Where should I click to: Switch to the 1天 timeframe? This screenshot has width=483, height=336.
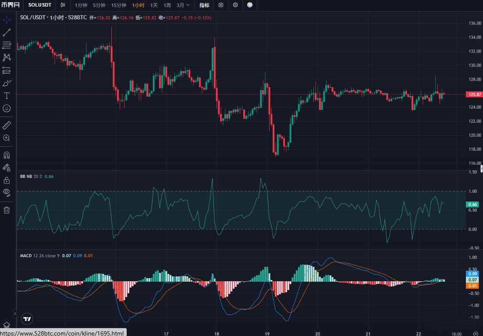(154, 5)
